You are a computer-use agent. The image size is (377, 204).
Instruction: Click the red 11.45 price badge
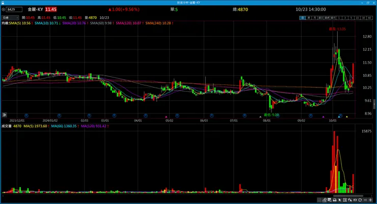tap(51, 10)
